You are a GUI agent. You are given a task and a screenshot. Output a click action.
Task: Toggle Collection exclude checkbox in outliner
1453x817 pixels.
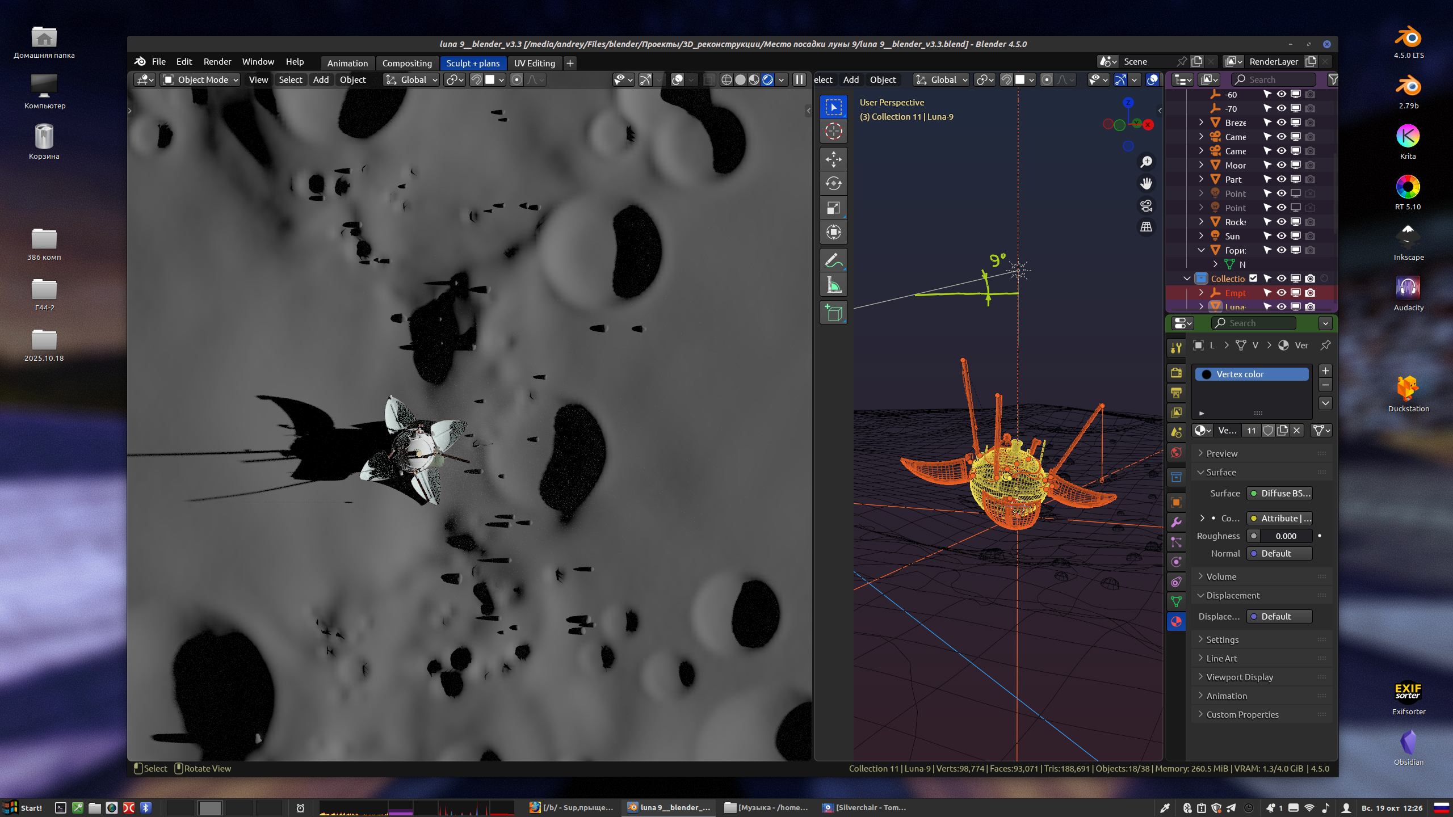click(x=1253, y=279)
